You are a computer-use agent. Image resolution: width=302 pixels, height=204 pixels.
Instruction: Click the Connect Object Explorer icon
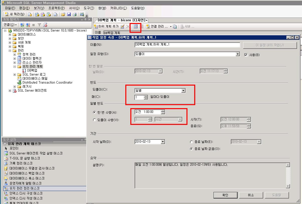coord(22,25)
